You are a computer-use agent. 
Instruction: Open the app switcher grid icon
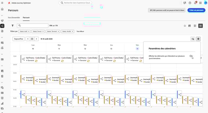coord(201,3)
